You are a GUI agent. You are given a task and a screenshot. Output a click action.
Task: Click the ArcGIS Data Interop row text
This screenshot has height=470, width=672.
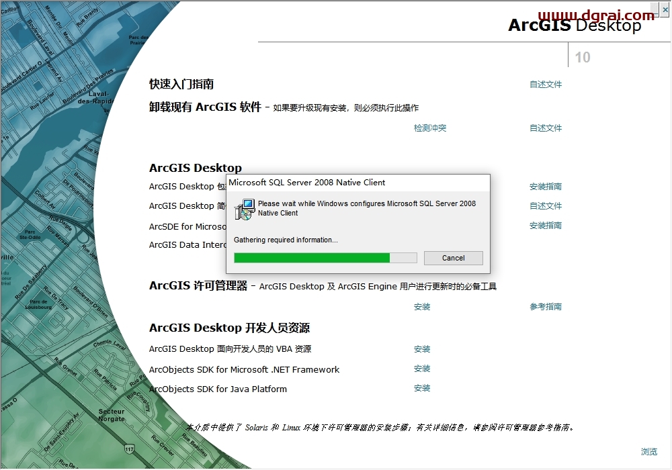click(187, 245)
